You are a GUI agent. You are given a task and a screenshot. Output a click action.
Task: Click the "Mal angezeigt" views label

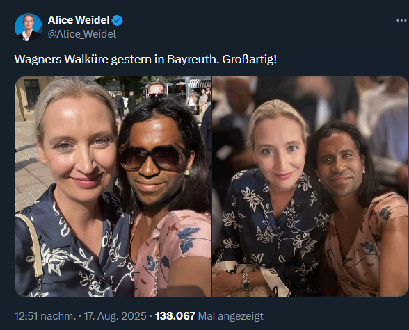pos(231,316)
